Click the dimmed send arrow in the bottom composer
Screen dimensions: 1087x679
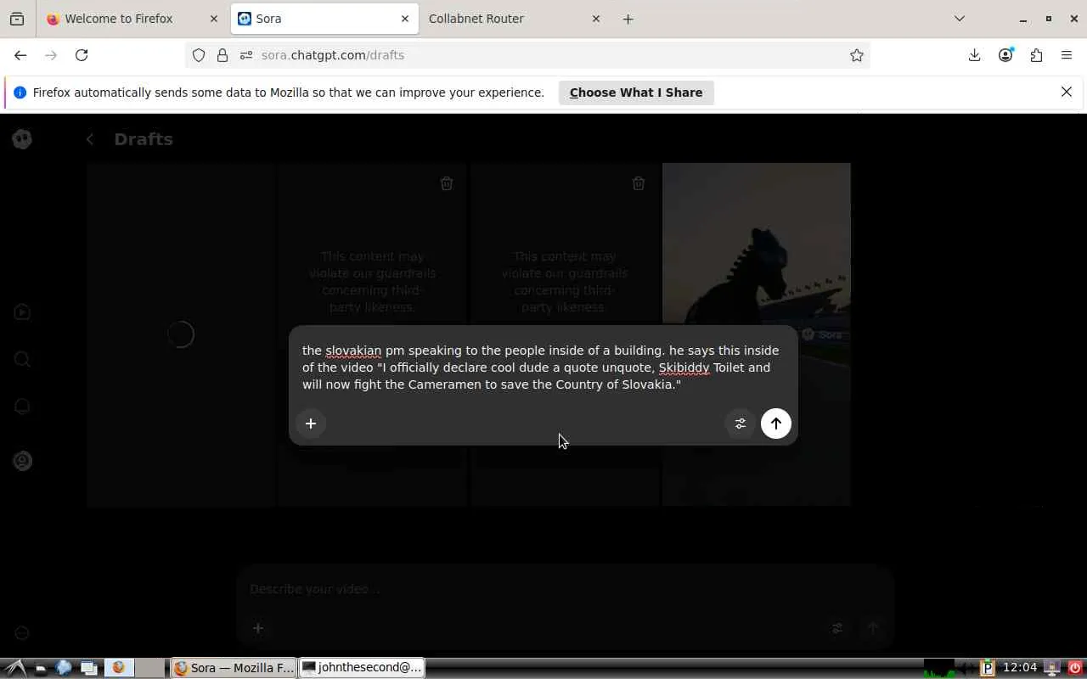(x=872, y=628)
